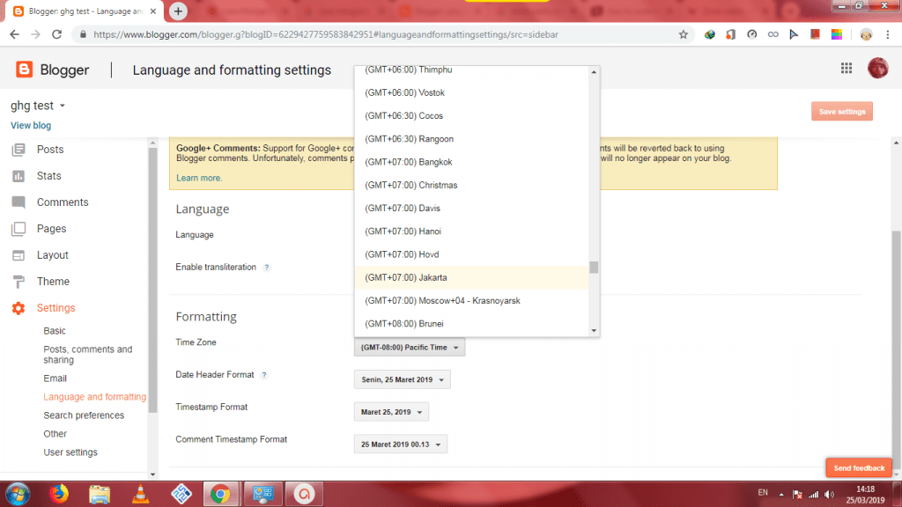Click the Save settings button
Viewport: 902px width, 507px height.
tap(842, 112)
